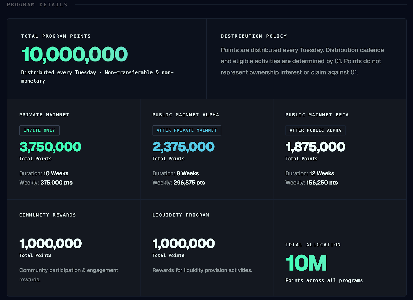The width and height of the screenshot is (413, 300).
Task: Click 'Total Points' under Public Mainnet Alpha value
Action: [x=168, y=159]
